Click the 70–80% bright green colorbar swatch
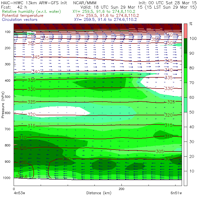198x198 pixels. tap(185, 75)
